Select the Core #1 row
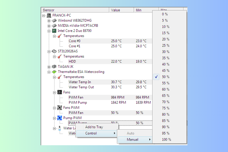 pos(110,46)
